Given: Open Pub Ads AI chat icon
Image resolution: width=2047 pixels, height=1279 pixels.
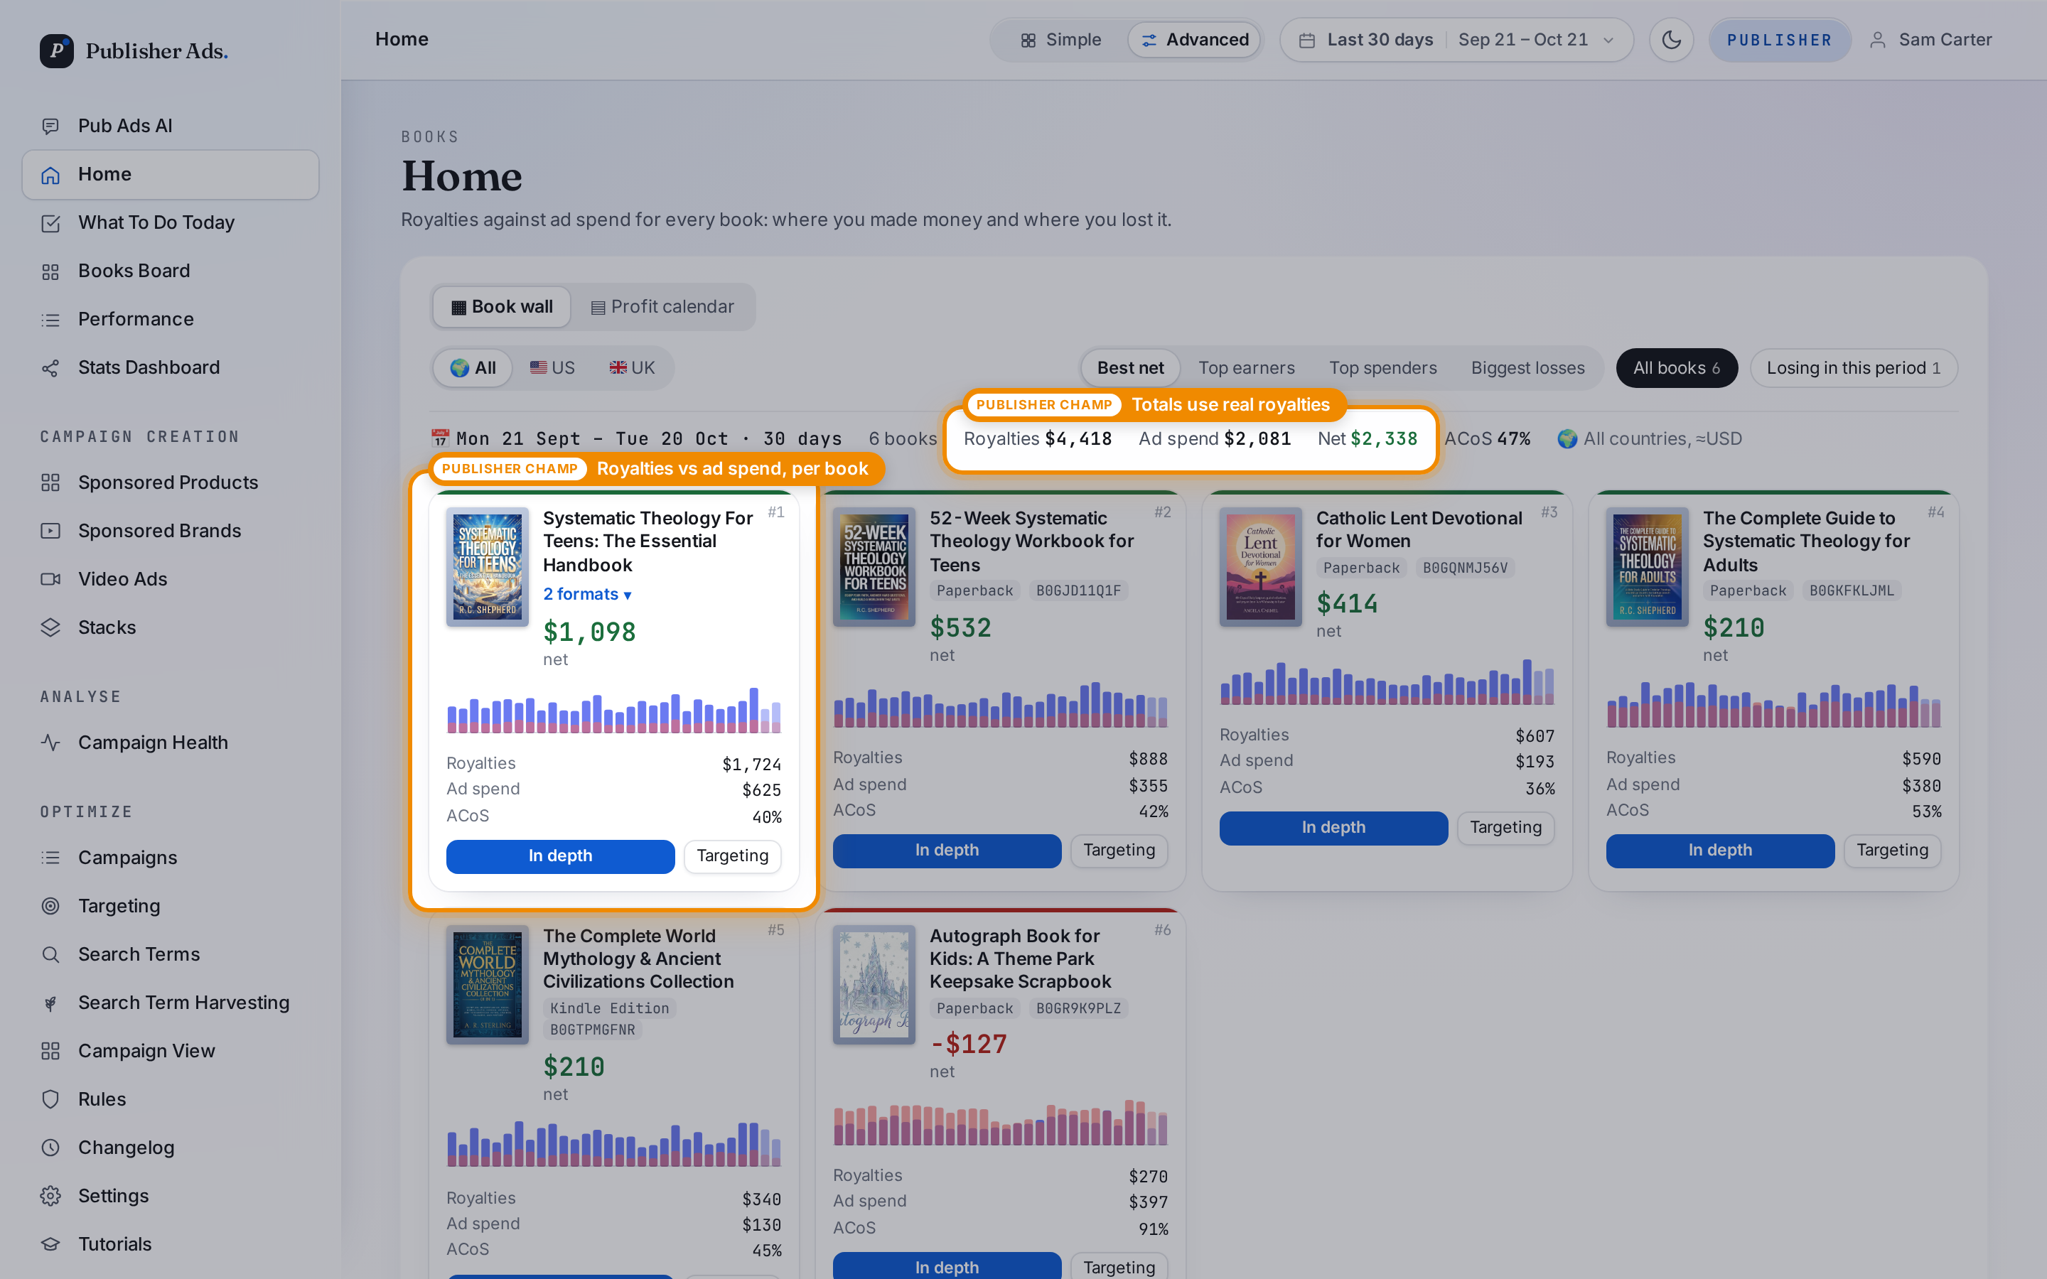Looking at the screenshot, I should pyautogui.click(x=50, y=126).
